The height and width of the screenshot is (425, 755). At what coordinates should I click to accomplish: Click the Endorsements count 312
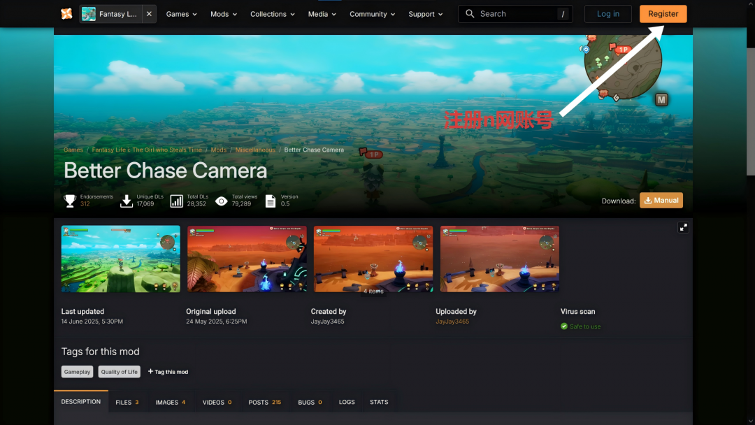pyautogui.click(x=85, y=204)
